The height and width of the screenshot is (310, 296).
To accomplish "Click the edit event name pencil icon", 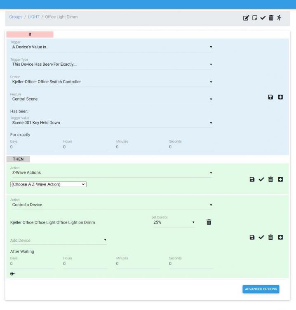I will pos(246,18).
